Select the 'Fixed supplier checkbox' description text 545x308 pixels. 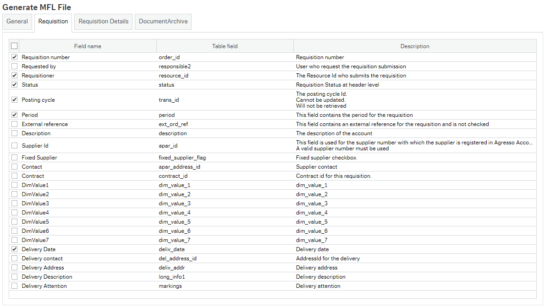pyautogui.click(x=326, y=158)
